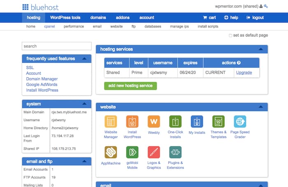288x187 pixels.
Task: Click the expires column header
Action: (x=190, y=63)
